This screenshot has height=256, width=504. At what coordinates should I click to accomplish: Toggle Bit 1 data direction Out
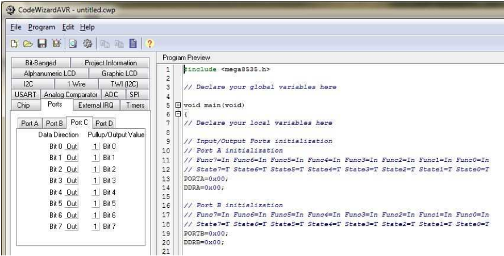[72, 158]
